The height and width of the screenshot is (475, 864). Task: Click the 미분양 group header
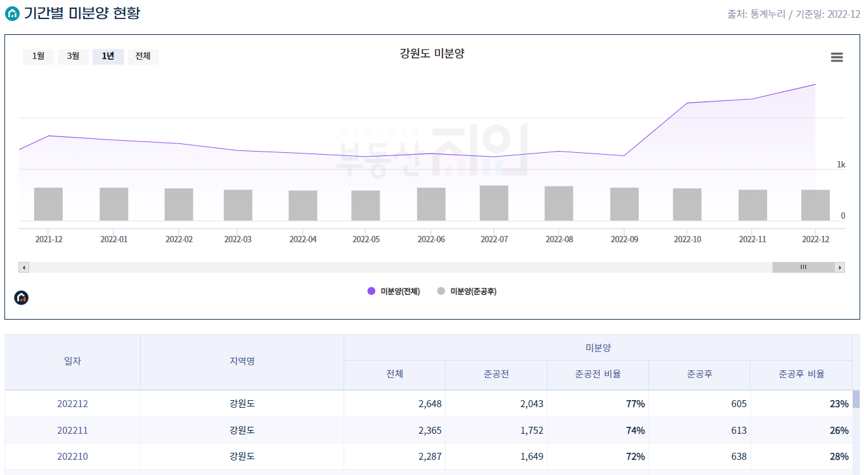tap(598, 348)
